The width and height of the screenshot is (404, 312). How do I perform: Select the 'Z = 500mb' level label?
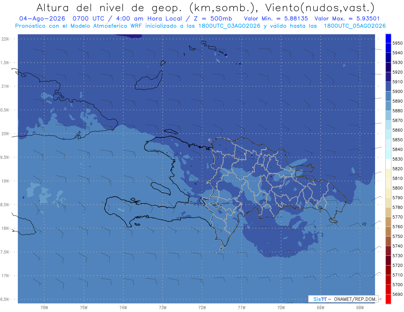pyautogui.click(x=213, y=19)
